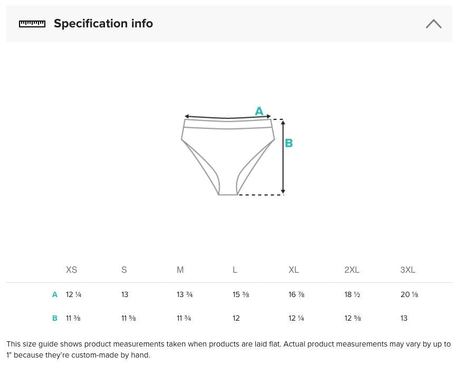Select the 3XL size column header

(x=408, y=270)
